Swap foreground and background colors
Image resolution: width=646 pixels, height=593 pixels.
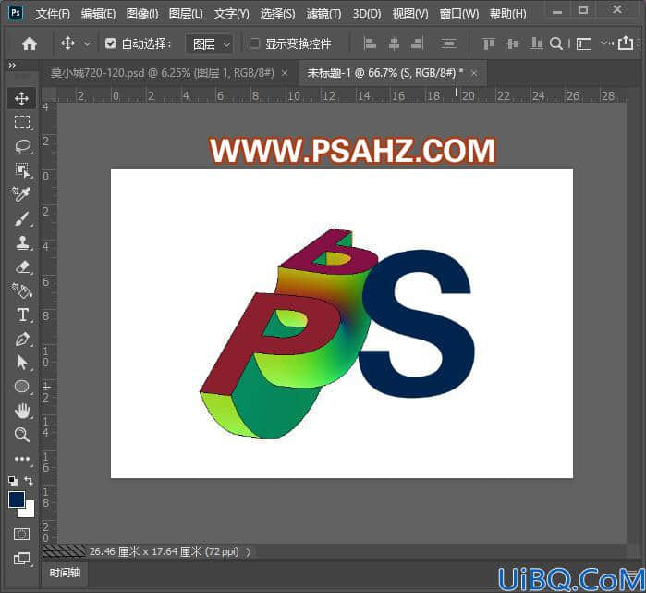click(29, 481)
